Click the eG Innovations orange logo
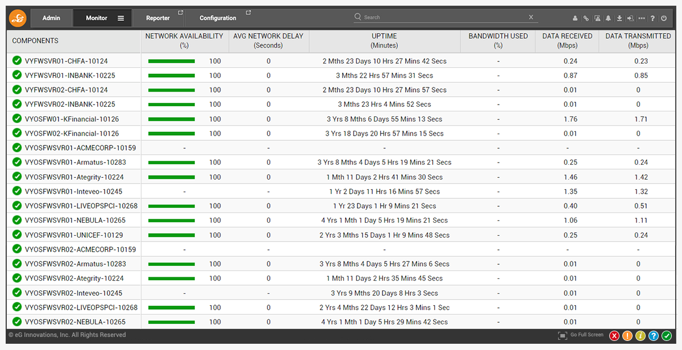The width and height of the screenshot is (682, 350). click(18, 18)
